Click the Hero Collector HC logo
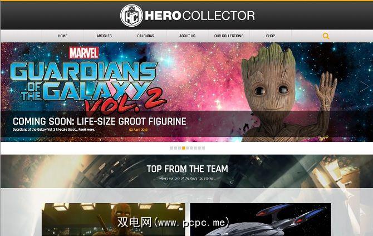 131,16
